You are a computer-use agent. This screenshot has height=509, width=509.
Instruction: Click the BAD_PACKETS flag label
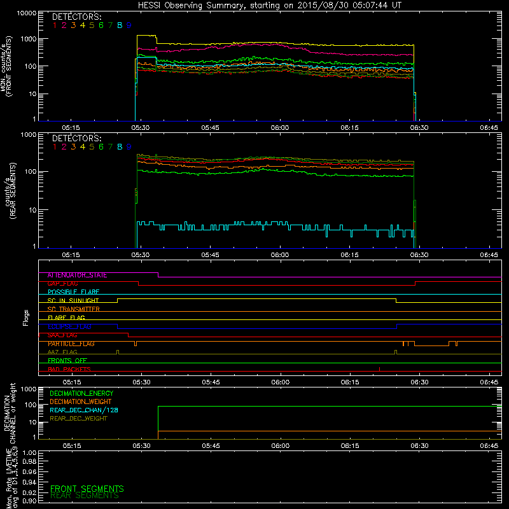69,369
